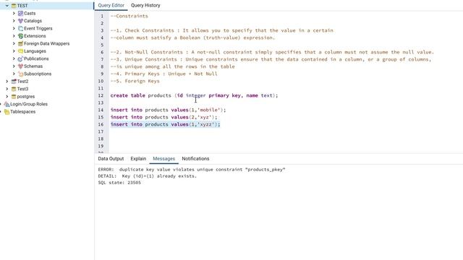Expand the postgres database node

click(7, 96)
